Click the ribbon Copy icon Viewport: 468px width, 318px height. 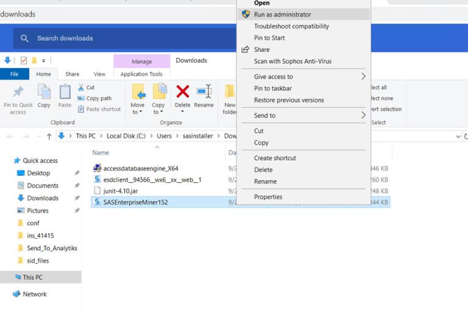[44, 91]
